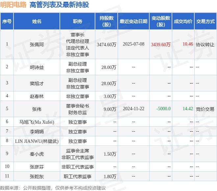The height and width of the screenshot is (191, 217).
Task: Click the 持股数(股) column header
Action: [107, 21]
